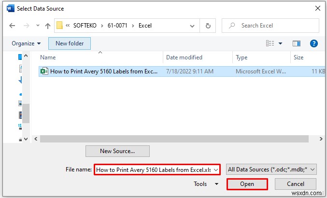Click the New Source... button
This screenshot has width=327, height=198.
click(117, 151)
